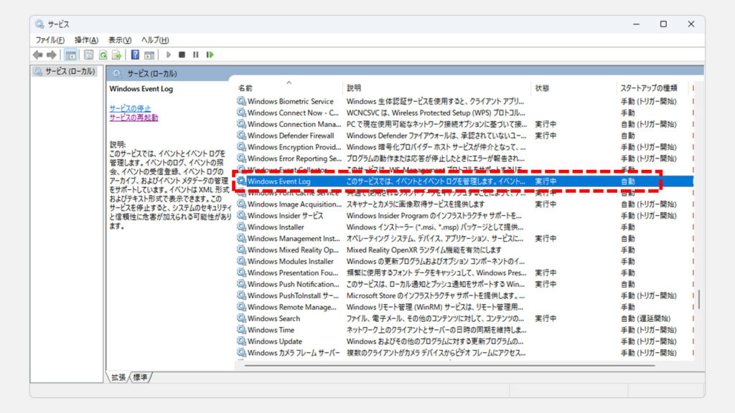
Task: Switch to the 標準 tab
Action: pyautogui.click(x=140, y=377)
